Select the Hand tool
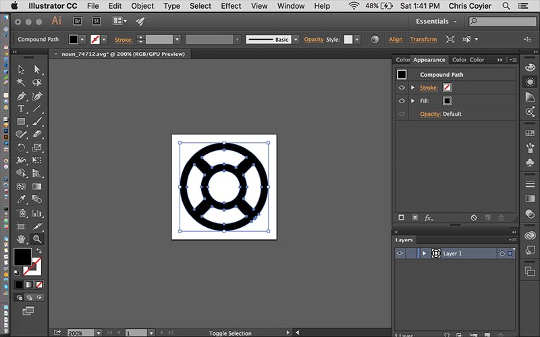 click(x=21, y=239)
